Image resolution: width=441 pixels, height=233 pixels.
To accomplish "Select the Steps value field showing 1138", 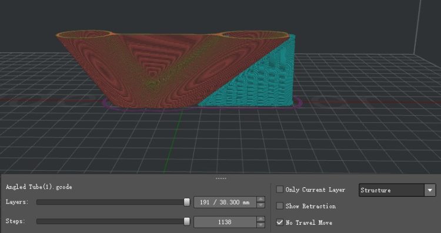I will click(225, 222).
